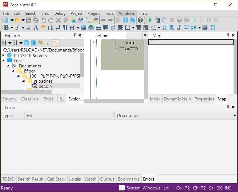Image resolution: width=238 pixels, height=192 pixels.
Task: Open dropdown arrow next to New file
Action: pyautogui.click(x=12, y=20)
